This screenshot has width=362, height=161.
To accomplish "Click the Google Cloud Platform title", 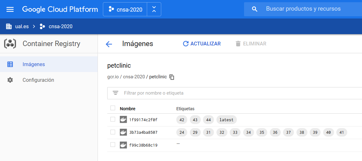I will (60, 9).
